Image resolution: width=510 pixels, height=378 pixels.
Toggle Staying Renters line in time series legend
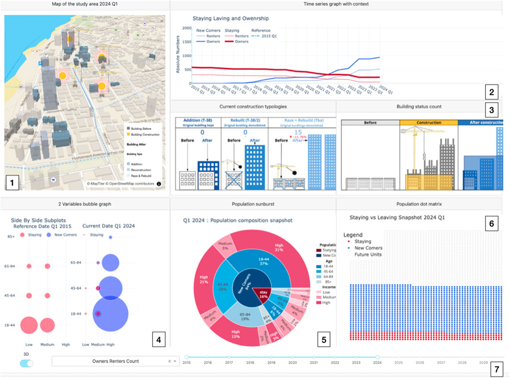pos(237,36)
